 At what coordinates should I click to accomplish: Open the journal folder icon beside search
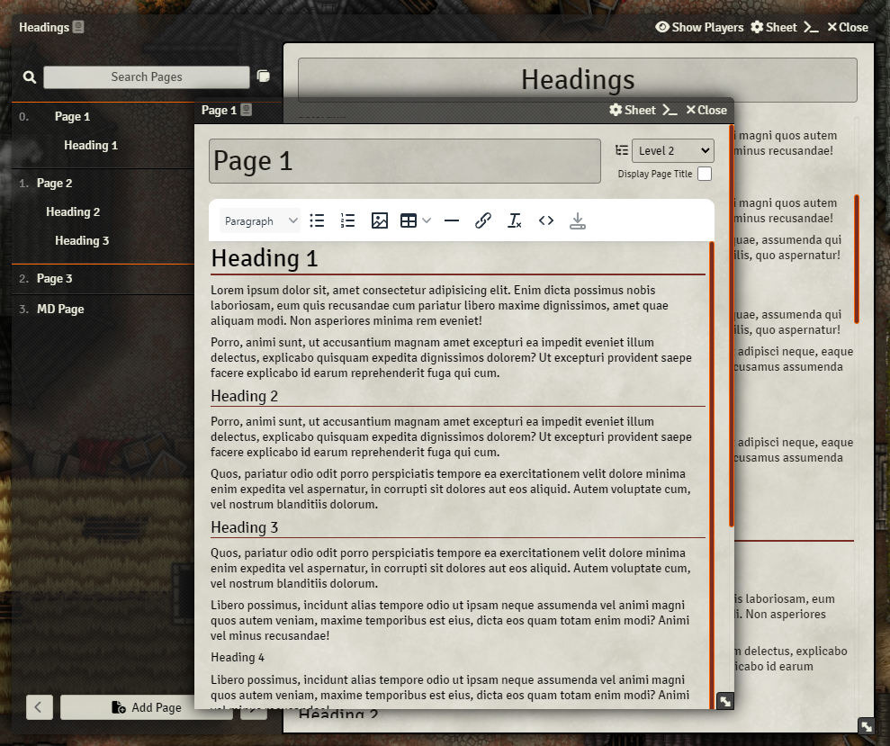tap(263, 76)
